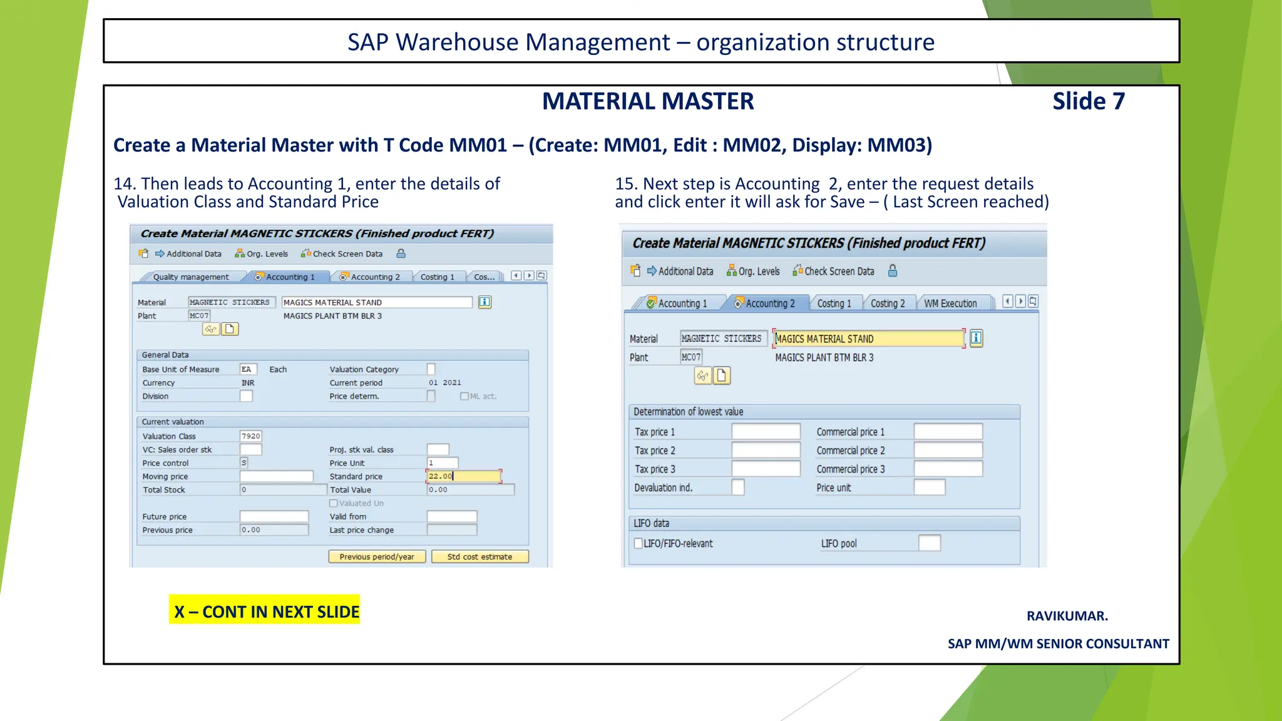Click the tab scroll-left arrow in the right screenshot
Viewport: 1282px width, 721px height.
tap(1008, 301)
